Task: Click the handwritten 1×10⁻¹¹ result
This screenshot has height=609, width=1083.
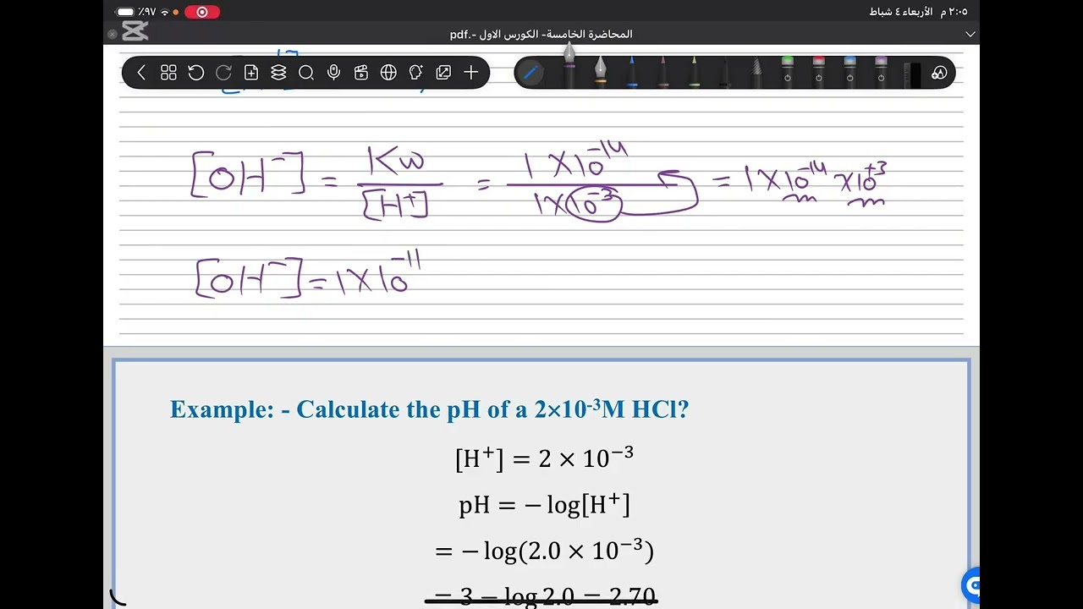Action: [379, 273]
